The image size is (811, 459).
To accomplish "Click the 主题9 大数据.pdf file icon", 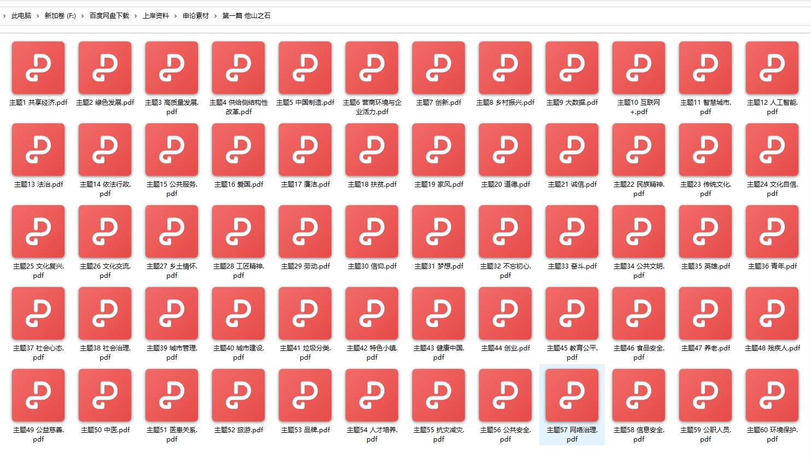I will coord(572,68).
